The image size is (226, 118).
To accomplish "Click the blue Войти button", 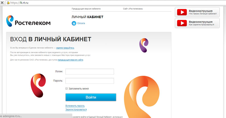I will (x=91, y=97).
